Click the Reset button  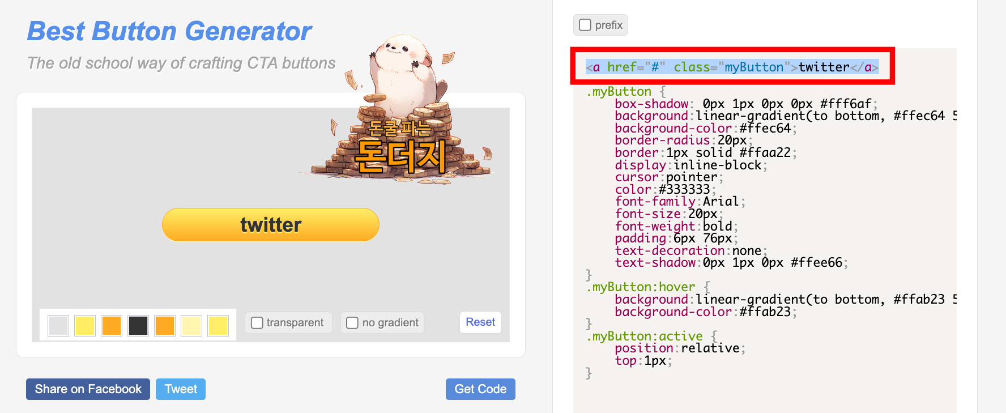(x=480, y=322)
